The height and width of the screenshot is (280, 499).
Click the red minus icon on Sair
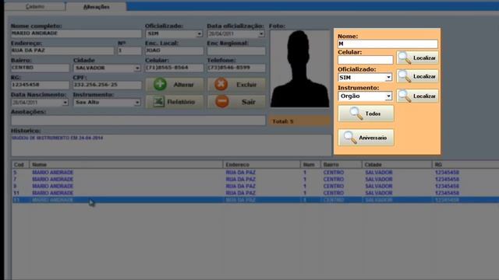[221, 102]
